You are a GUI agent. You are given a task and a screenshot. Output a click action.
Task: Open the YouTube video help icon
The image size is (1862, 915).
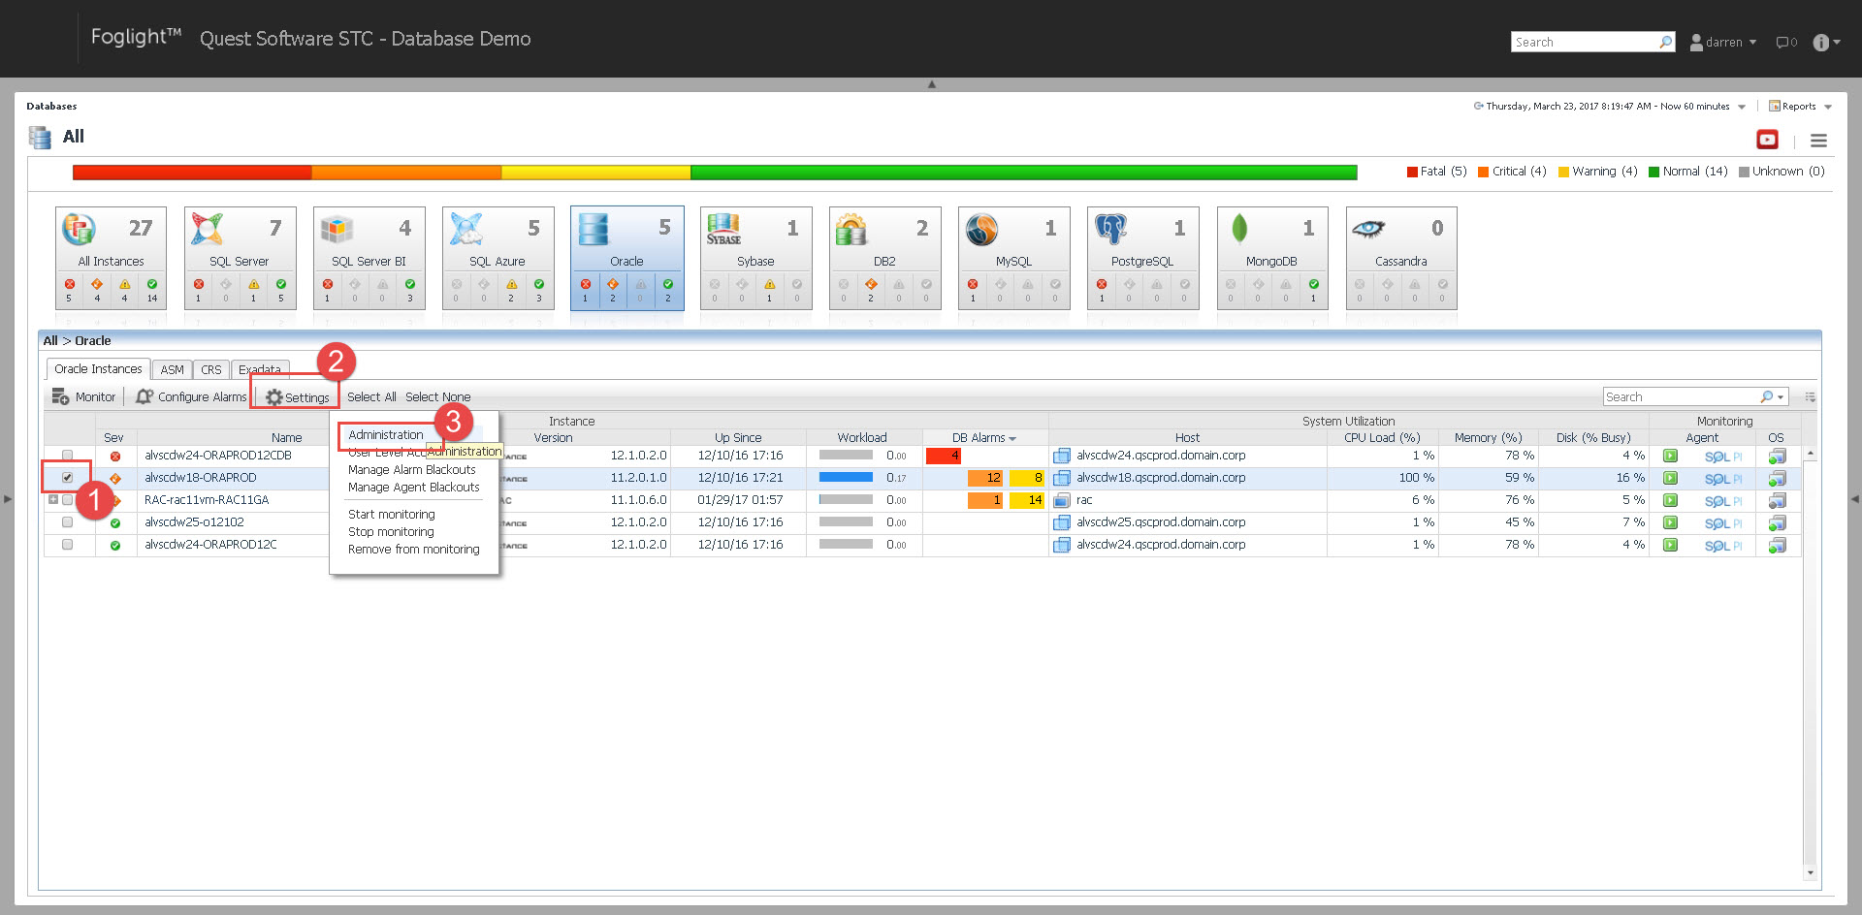point(1767,140)
